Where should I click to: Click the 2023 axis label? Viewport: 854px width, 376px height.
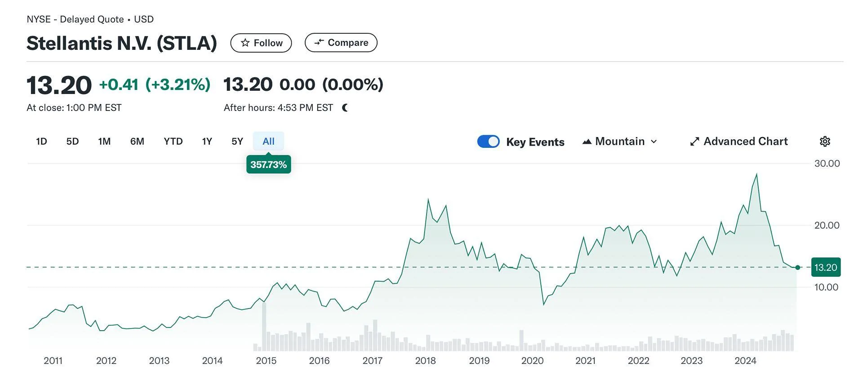click(x=691, y=361)
